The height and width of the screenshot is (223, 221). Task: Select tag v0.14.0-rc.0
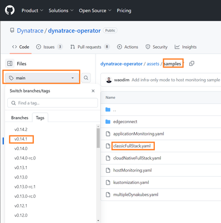pos(25,158)
